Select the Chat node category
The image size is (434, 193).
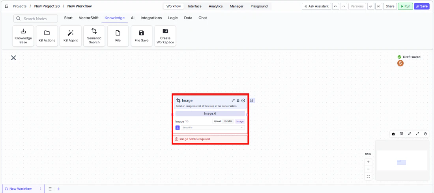[x=203, y=18]
